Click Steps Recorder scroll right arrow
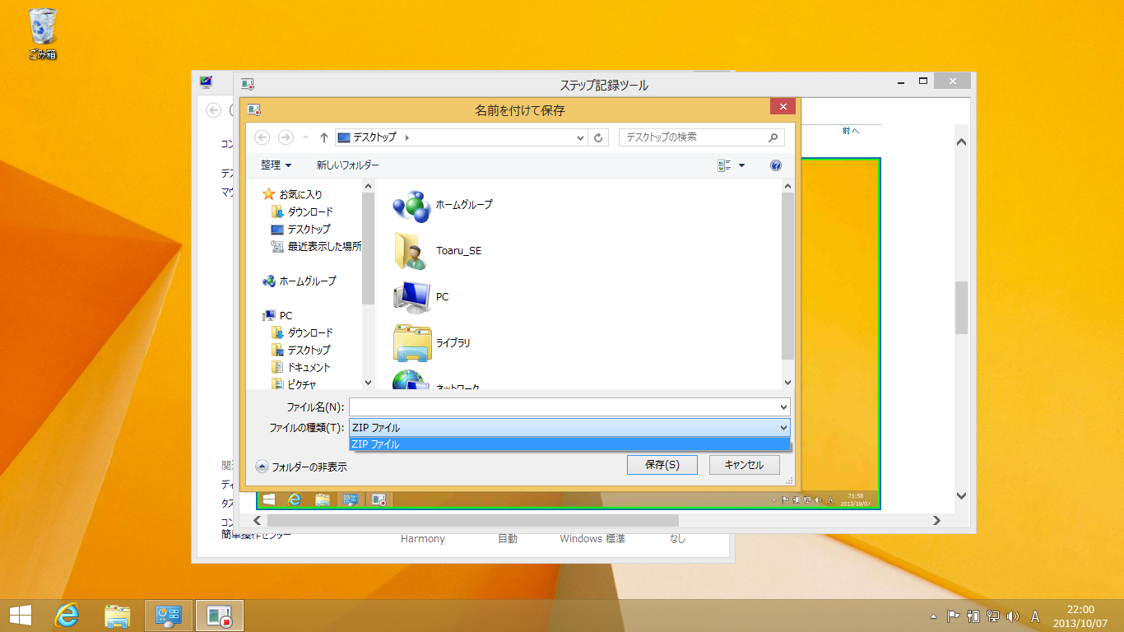1124x632 pixels. [936, 520]
